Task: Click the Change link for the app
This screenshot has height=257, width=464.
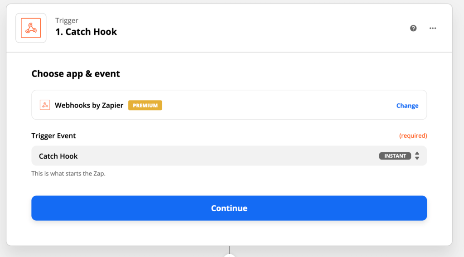Action: tap(407, 106)
